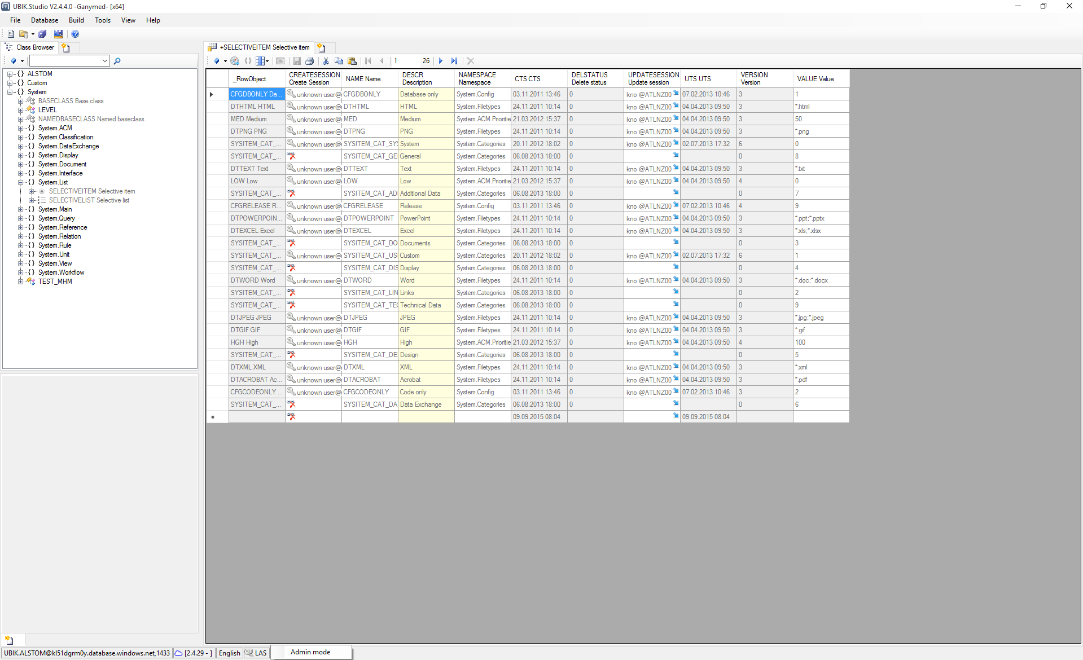This screenshot has width=1083, height=660.
Task: Select the DTHTML HTML row object cell
Action: [x=256, y=107]
